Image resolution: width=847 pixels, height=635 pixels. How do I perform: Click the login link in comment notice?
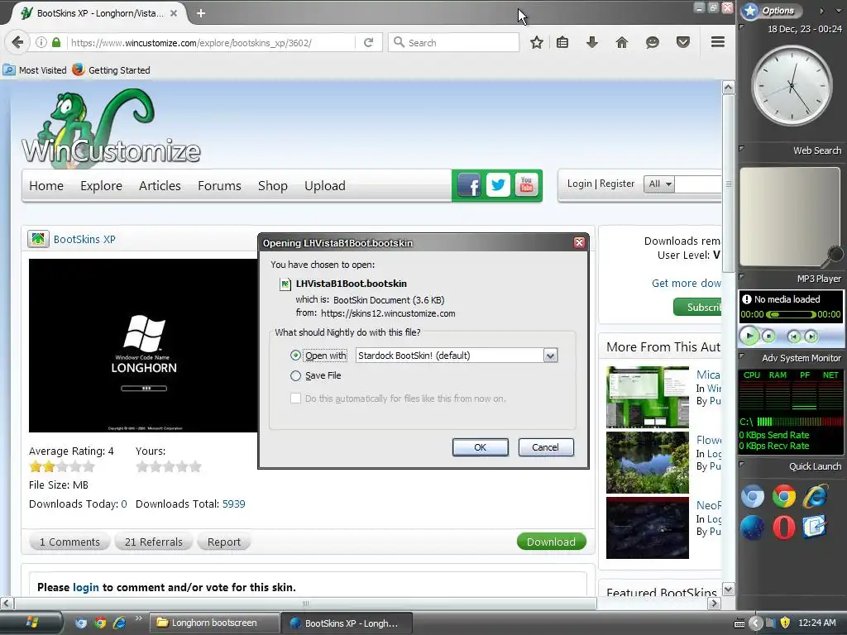[x=86, y=587]
